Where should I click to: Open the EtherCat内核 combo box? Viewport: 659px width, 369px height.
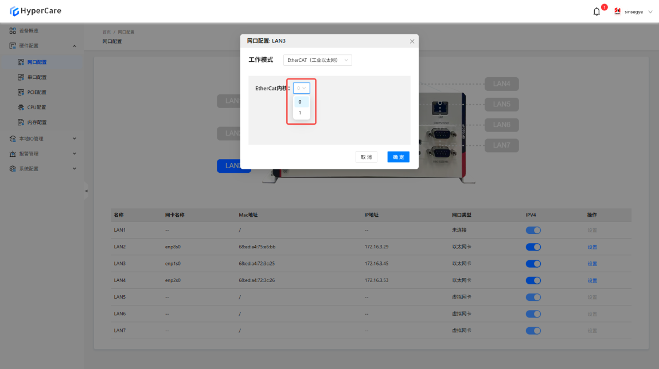(x=301, y=88)
